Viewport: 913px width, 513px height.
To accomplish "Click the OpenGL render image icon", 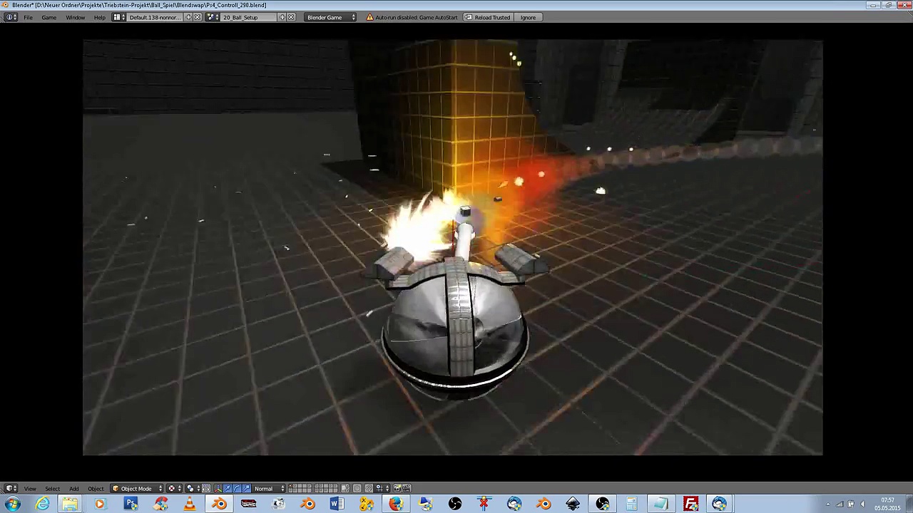I will pyautogui.click(x=397, y=489).
